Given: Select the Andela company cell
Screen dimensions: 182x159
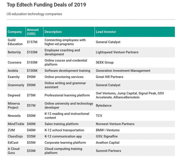Looking at the screenshot, I should point(16,71).
